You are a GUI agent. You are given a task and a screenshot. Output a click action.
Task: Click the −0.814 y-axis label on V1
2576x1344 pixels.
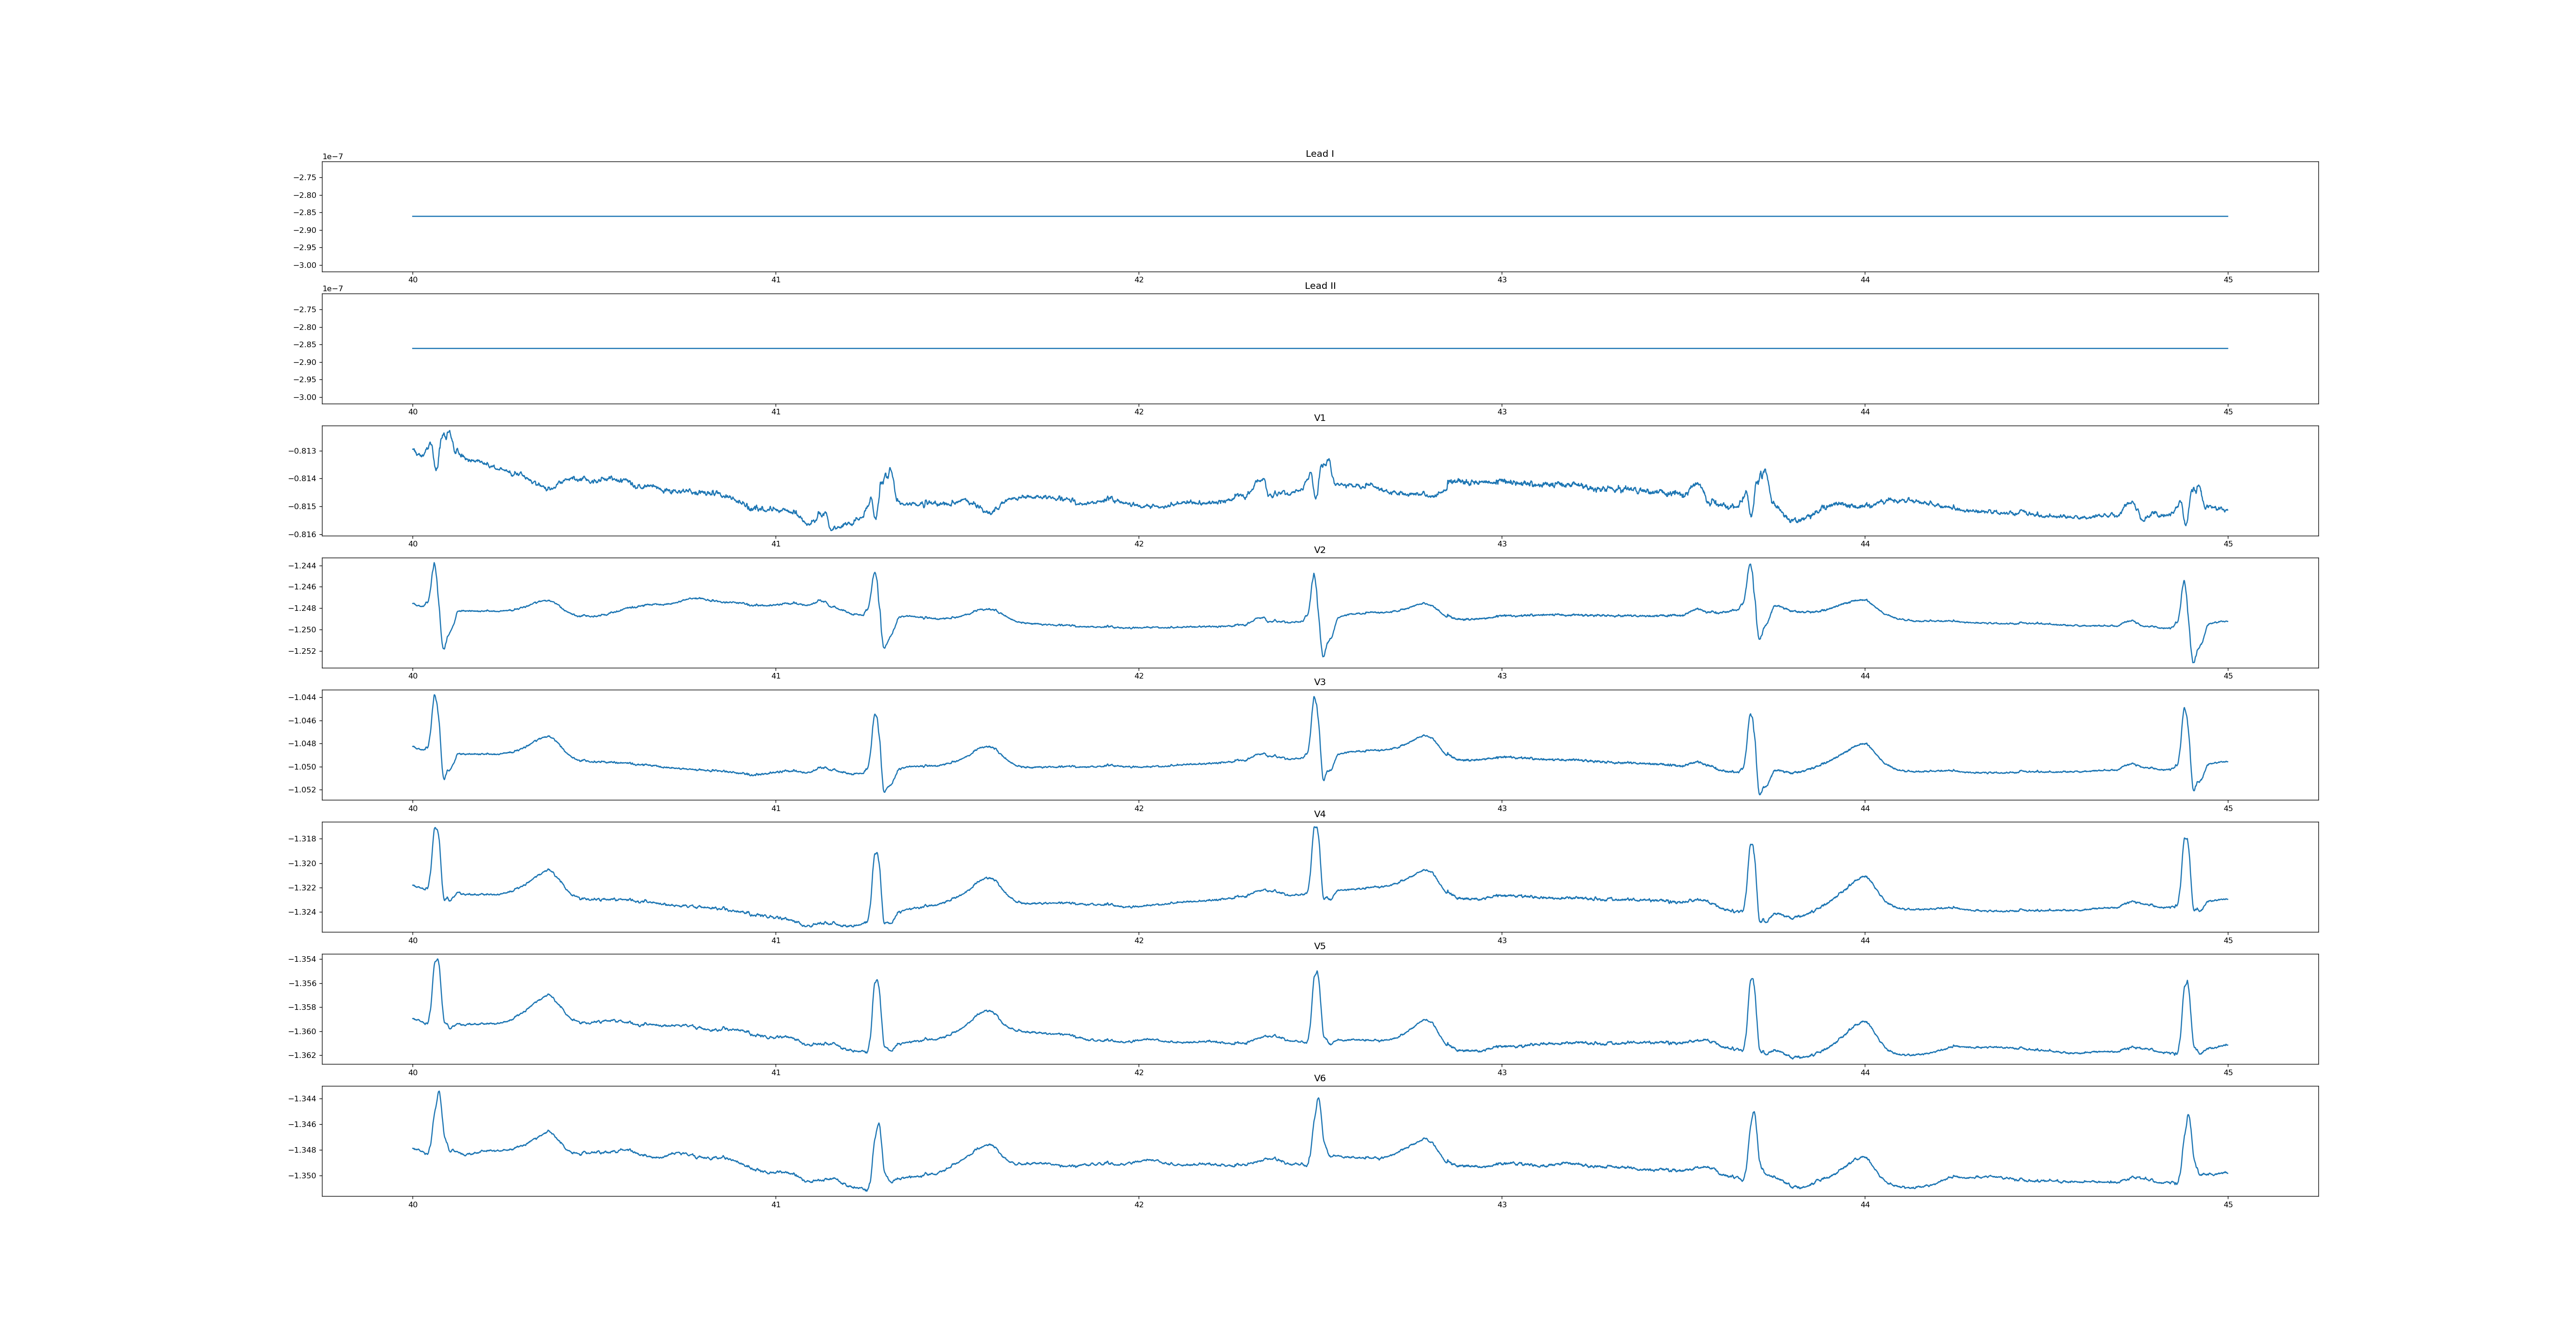tap(302, 479)
